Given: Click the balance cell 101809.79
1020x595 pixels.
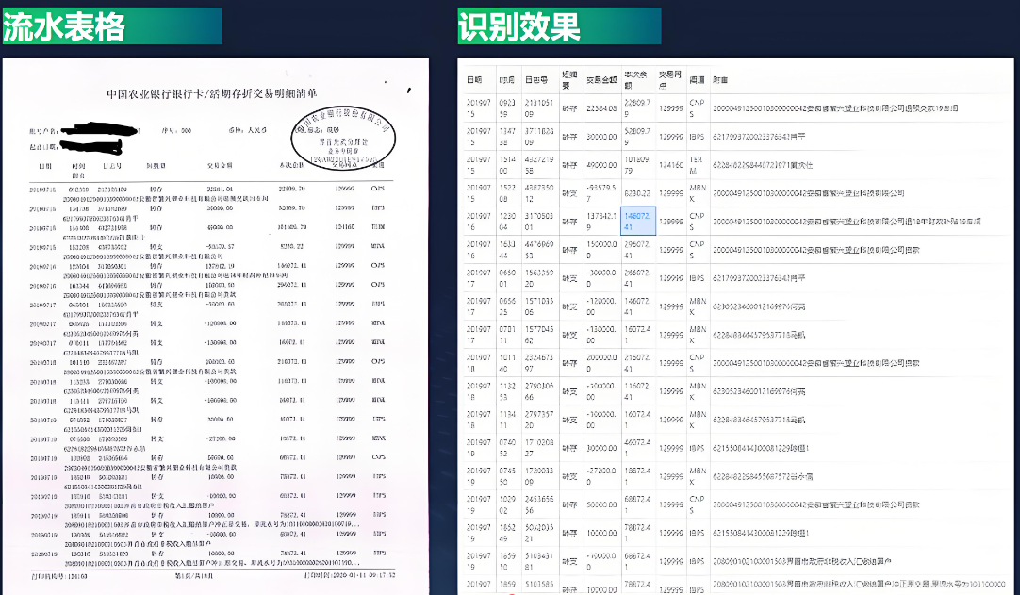Looking at the screenshot, I should click(x=637, y=164).
